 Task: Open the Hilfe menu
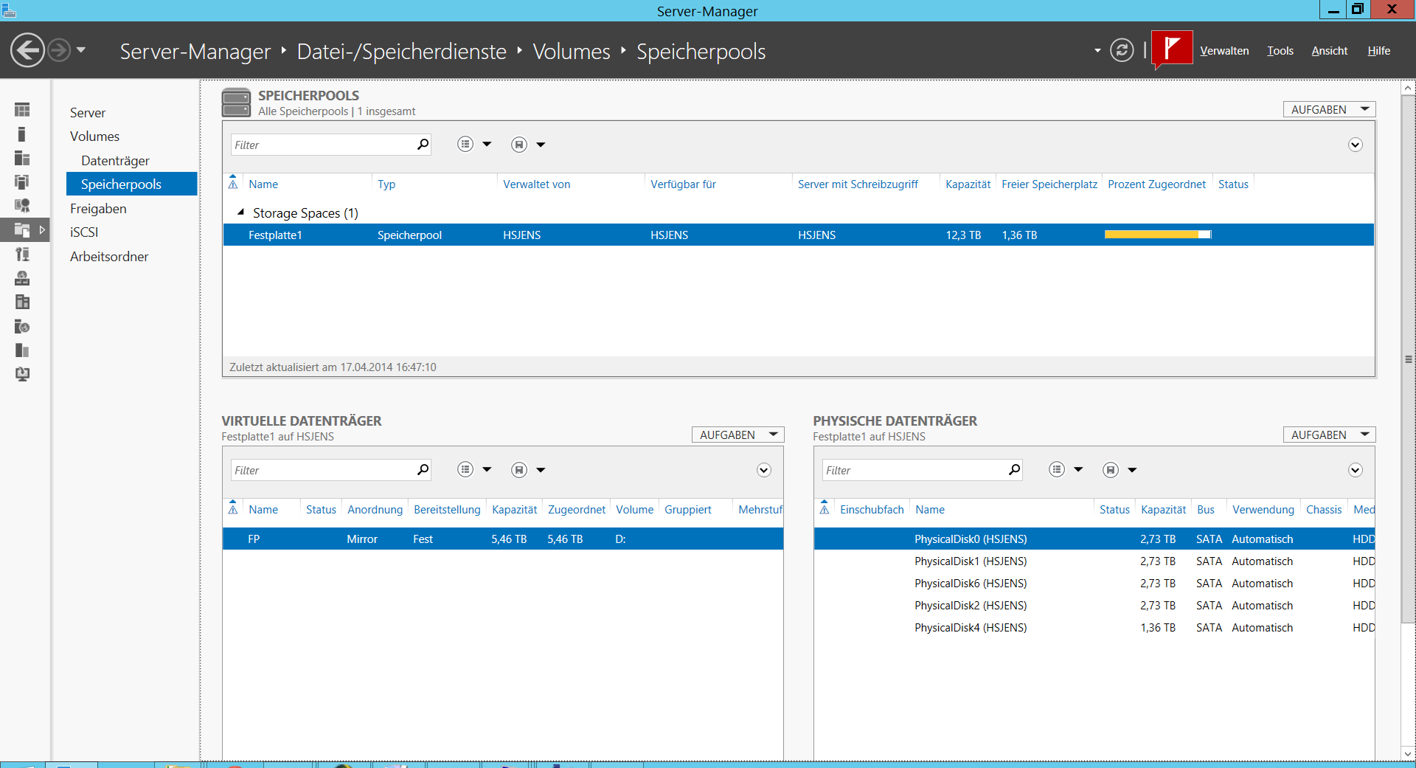tap(1378, 51)
